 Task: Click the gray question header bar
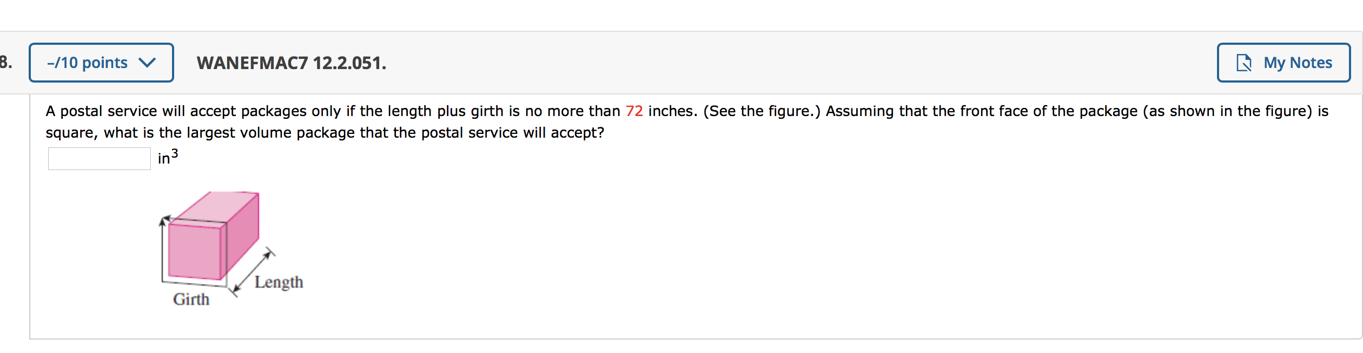757,63
